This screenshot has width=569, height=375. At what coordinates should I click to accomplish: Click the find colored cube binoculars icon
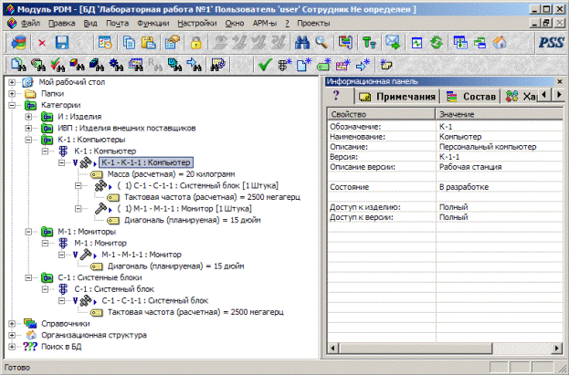[x=77, y=65]
